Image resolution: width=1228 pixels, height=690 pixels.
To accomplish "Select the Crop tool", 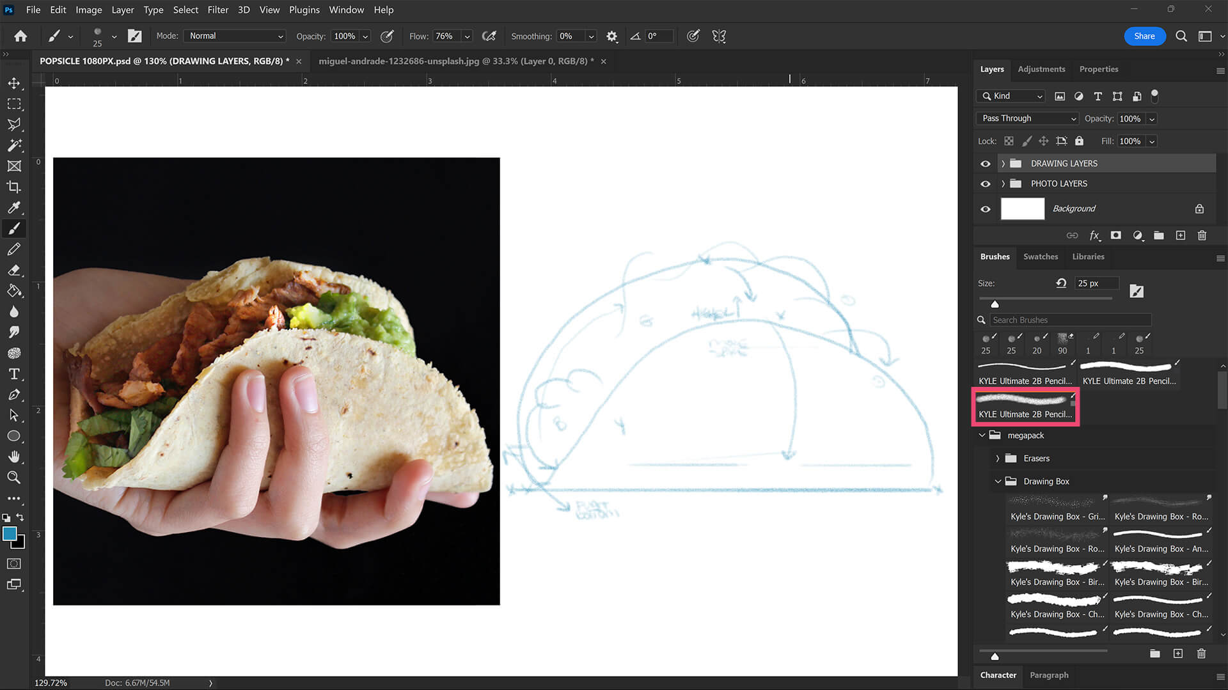I will click(14, 187).
